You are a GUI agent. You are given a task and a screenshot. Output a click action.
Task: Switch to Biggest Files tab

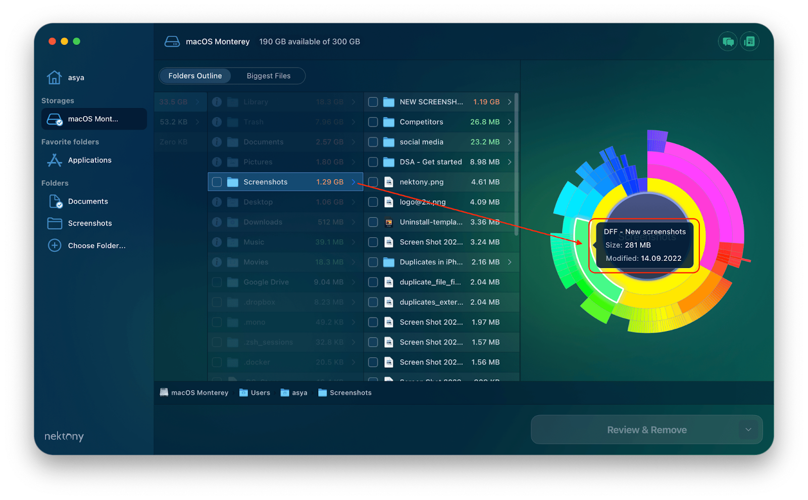tap(268, 76)
